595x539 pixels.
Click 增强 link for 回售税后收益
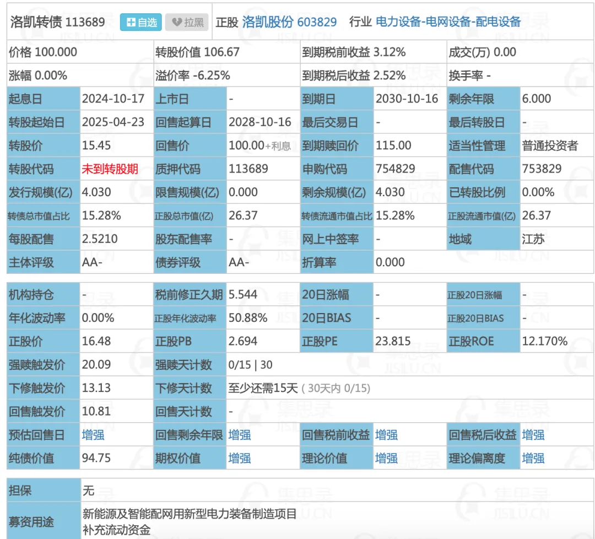pos(533,435)
